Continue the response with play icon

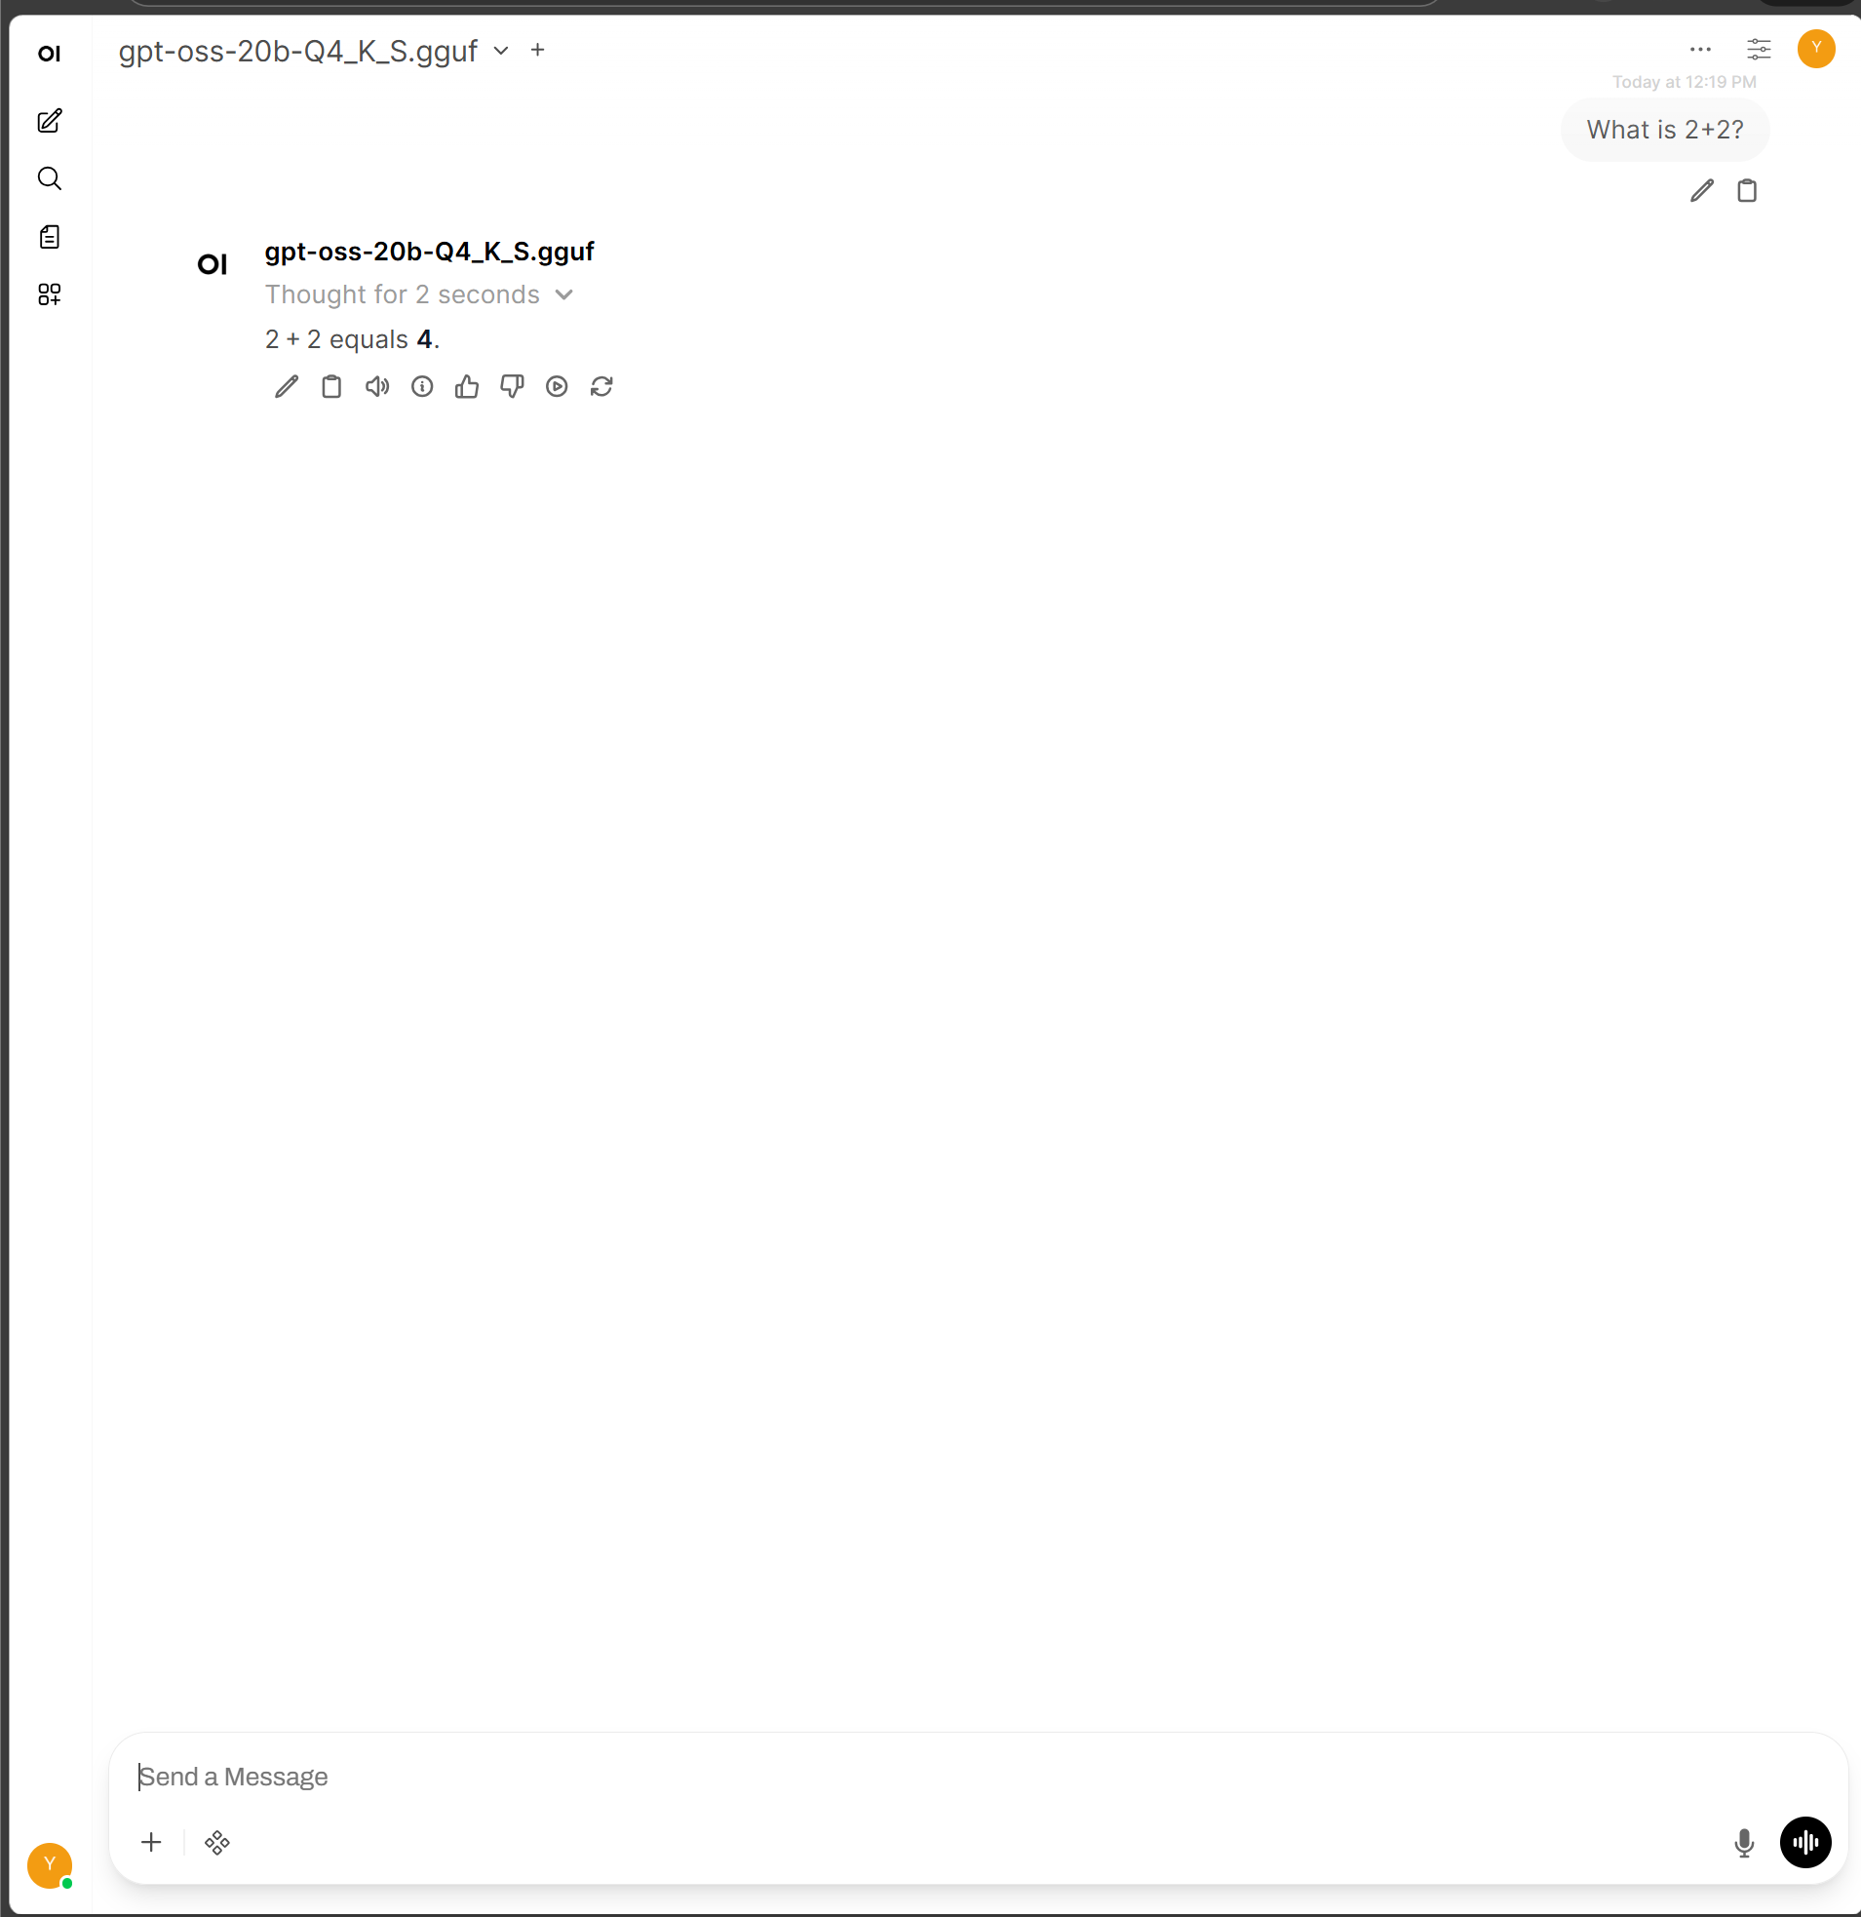[x=557, y=387]
